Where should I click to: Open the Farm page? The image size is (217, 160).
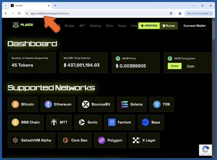pos(110,26)
